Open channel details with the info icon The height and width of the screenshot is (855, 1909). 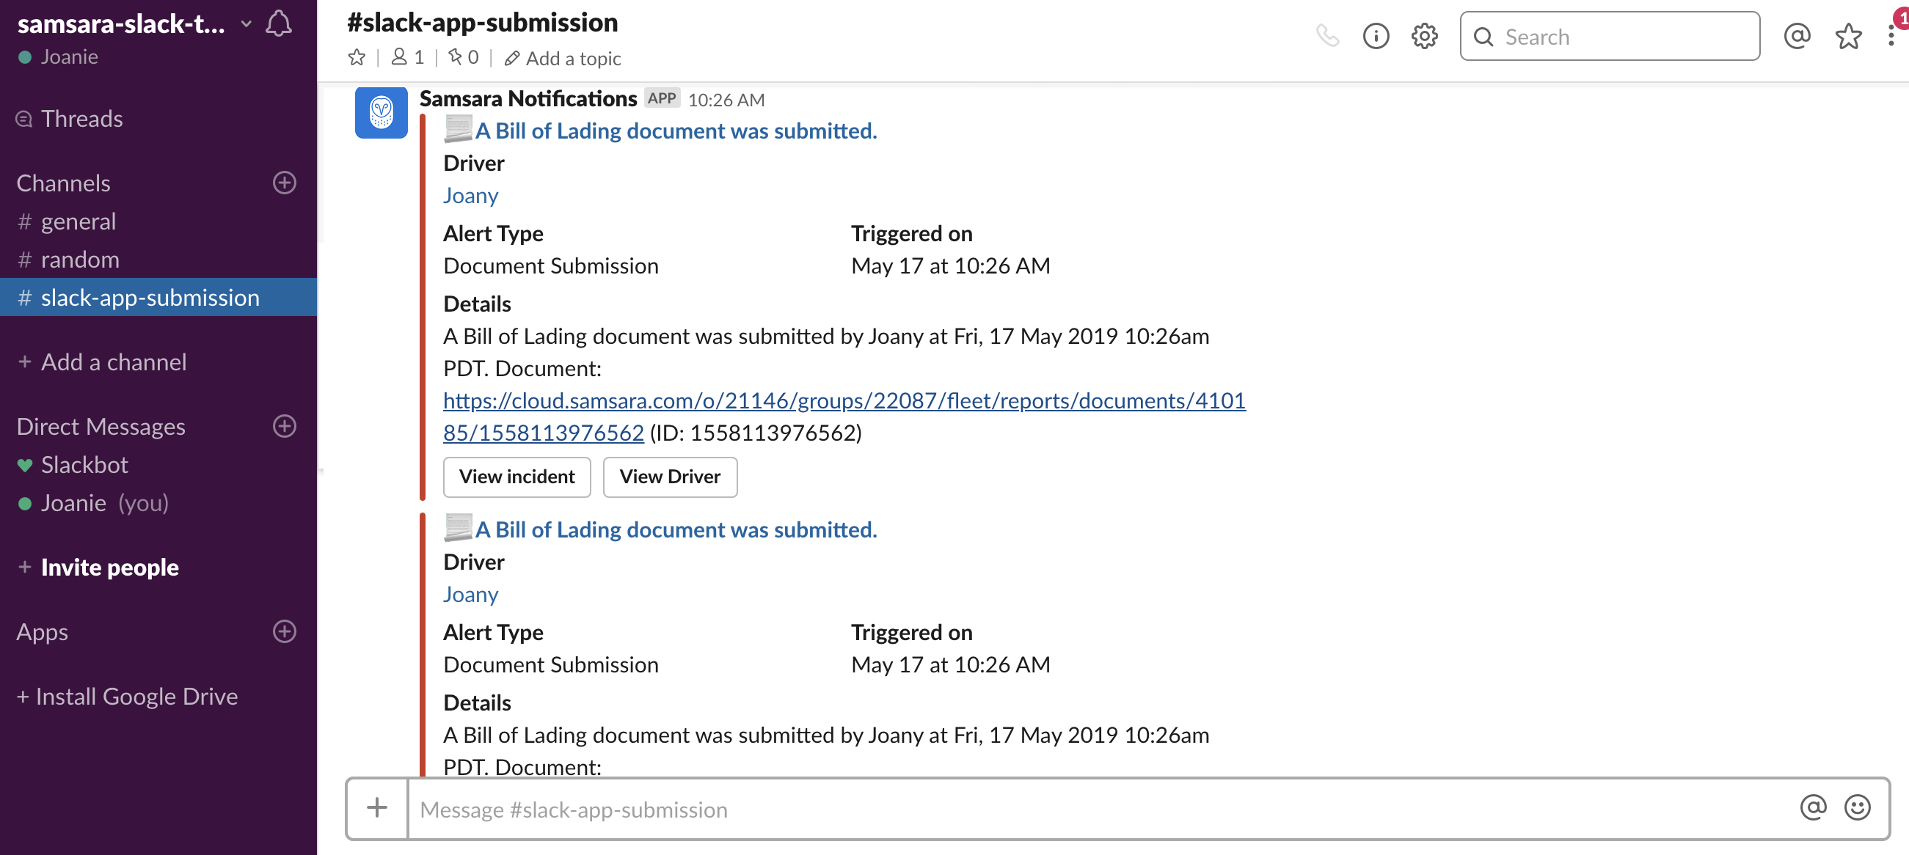tap(1376, 35)
